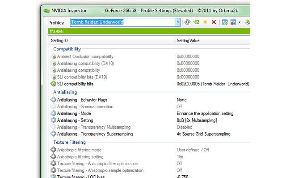Select the Antialiasing compatibility (DX10) label
The width and height of the screenshot is (286, 178).
(85, 63)
